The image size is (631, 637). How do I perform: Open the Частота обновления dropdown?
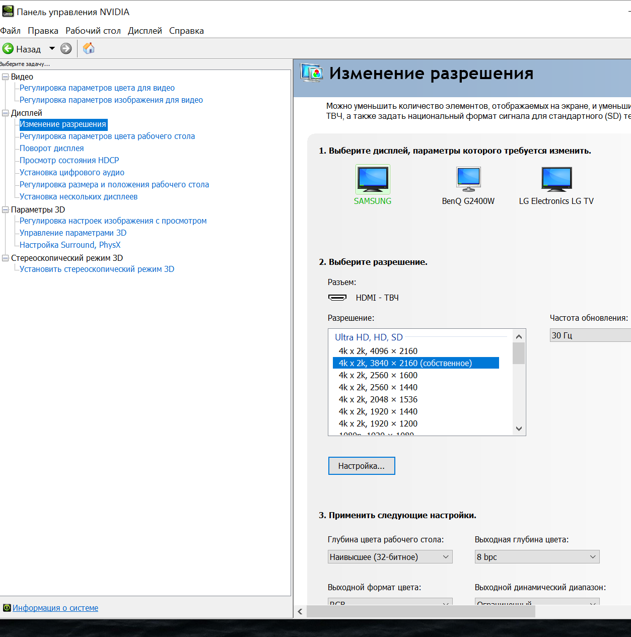[590, 335]
